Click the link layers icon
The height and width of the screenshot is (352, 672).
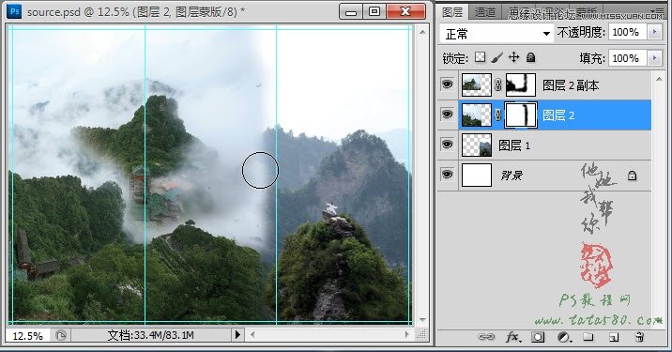(x=486, y=337)
